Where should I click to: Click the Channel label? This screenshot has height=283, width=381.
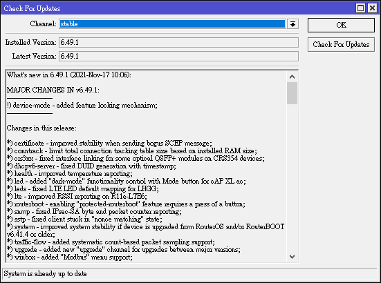click(44, 23)
